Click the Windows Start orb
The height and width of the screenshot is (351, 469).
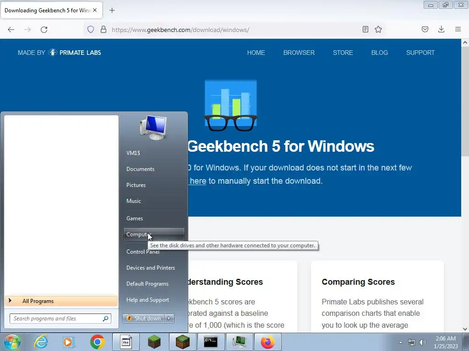pyautogui.click(x=12, y=342)
